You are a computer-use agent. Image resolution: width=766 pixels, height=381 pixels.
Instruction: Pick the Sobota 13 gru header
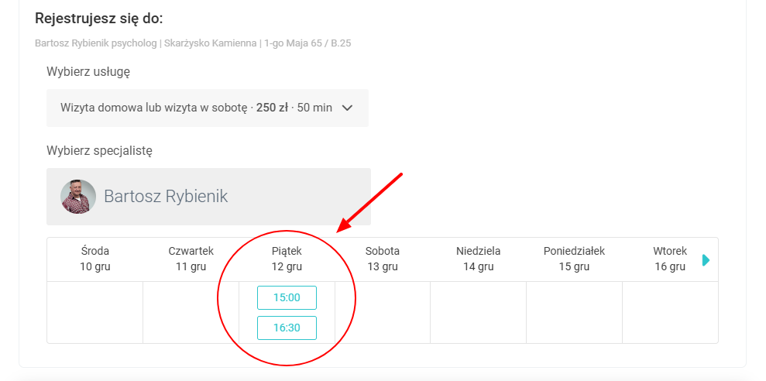pos(383,259)
